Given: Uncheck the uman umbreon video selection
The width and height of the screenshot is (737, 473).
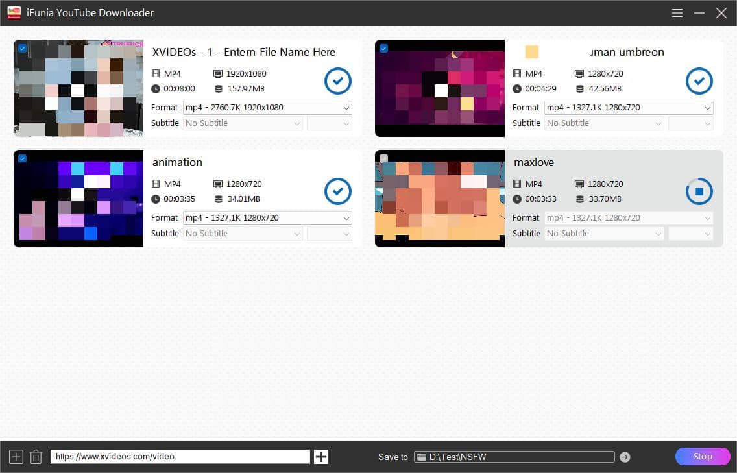Looking at the screenshot, I should coord(383,47).
